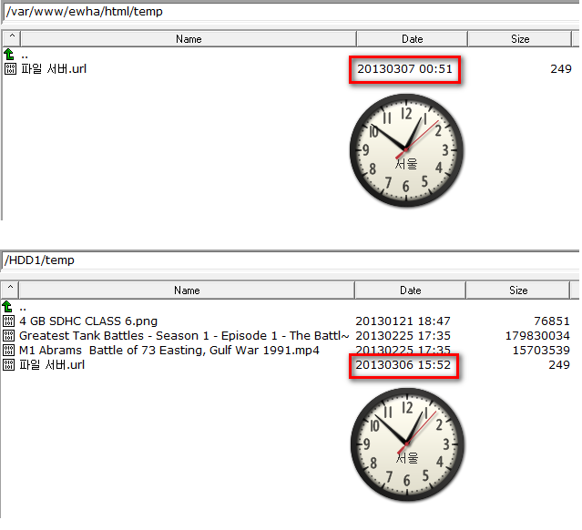Click the file icon of 파일 서버.url in /HDD1/temp
The height and width of the screenshot is (530, 582).
(8, 364)
